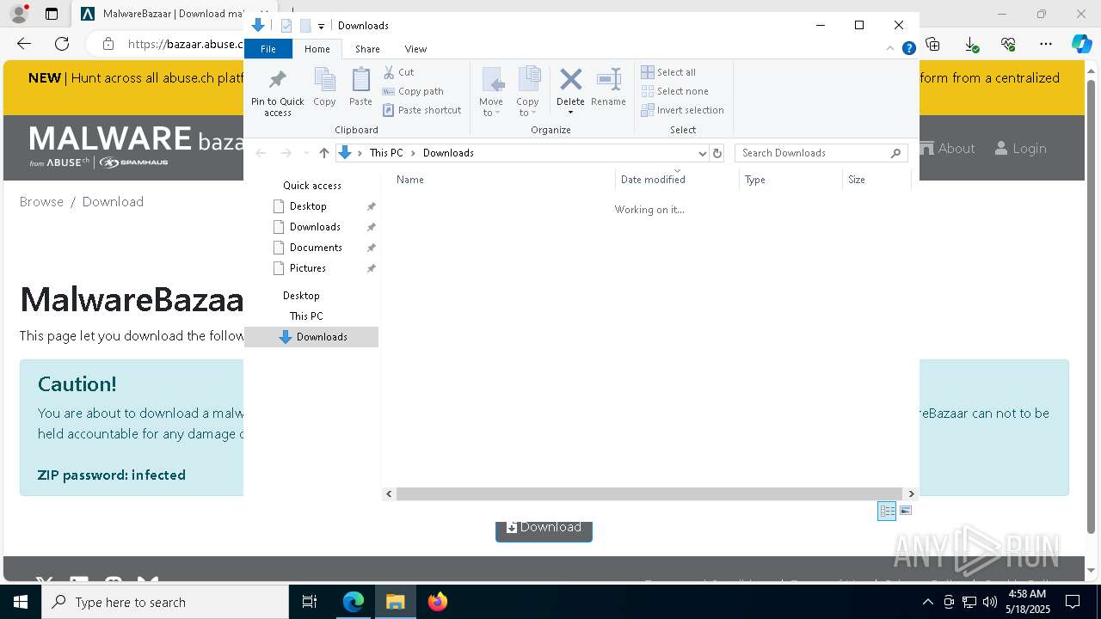Click Downloads in the address breadcrumb
The width and height of the screenshot is (1101, 619).
tap(448, 153)
